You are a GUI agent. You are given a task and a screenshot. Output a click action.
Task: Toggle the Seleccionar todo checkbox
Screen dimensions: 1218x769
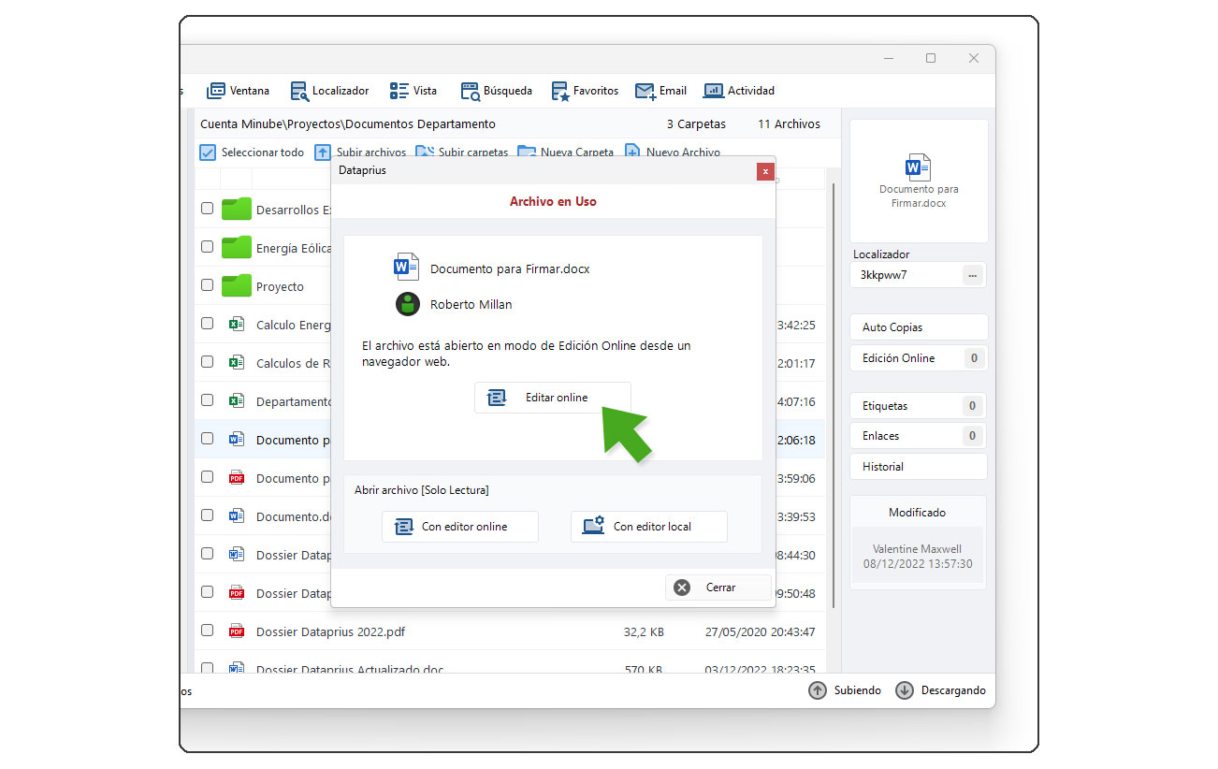coord(208,152)
